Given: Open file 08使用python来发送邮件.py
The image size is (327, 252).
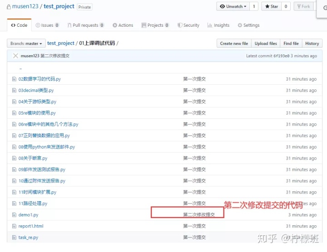Looking at the screenshot, I should coord(46,147).
